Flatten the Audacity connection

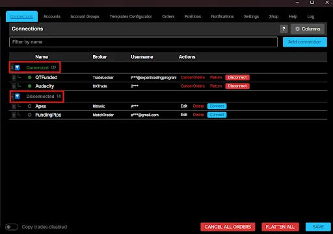(x=216, y=86)
